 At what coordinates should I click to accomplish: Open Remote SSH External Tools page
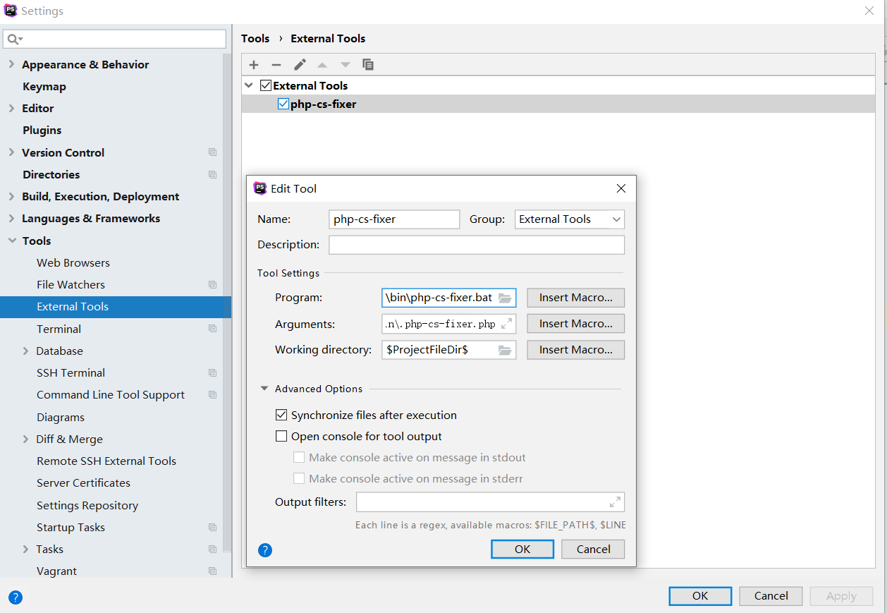pos(106,461)
